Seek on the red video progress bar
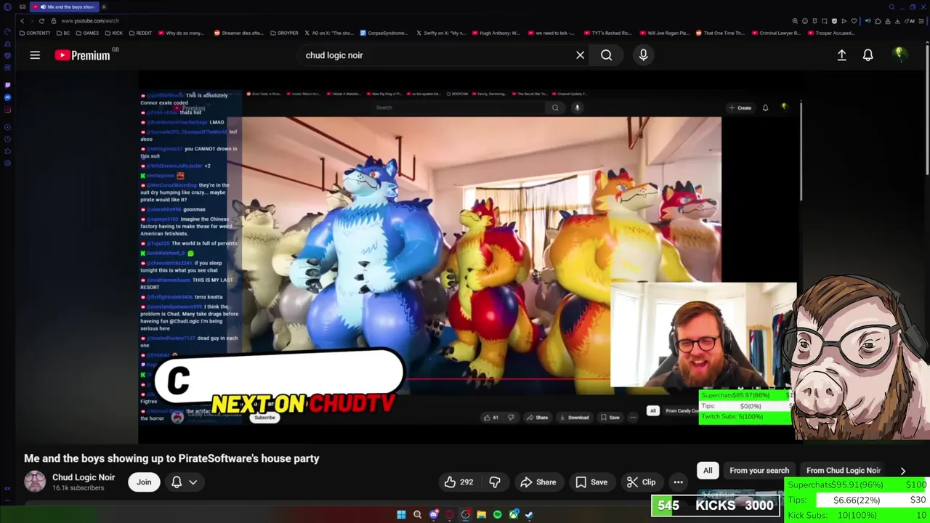The width and height of the screenshot is (930, 523). point(509,378)
